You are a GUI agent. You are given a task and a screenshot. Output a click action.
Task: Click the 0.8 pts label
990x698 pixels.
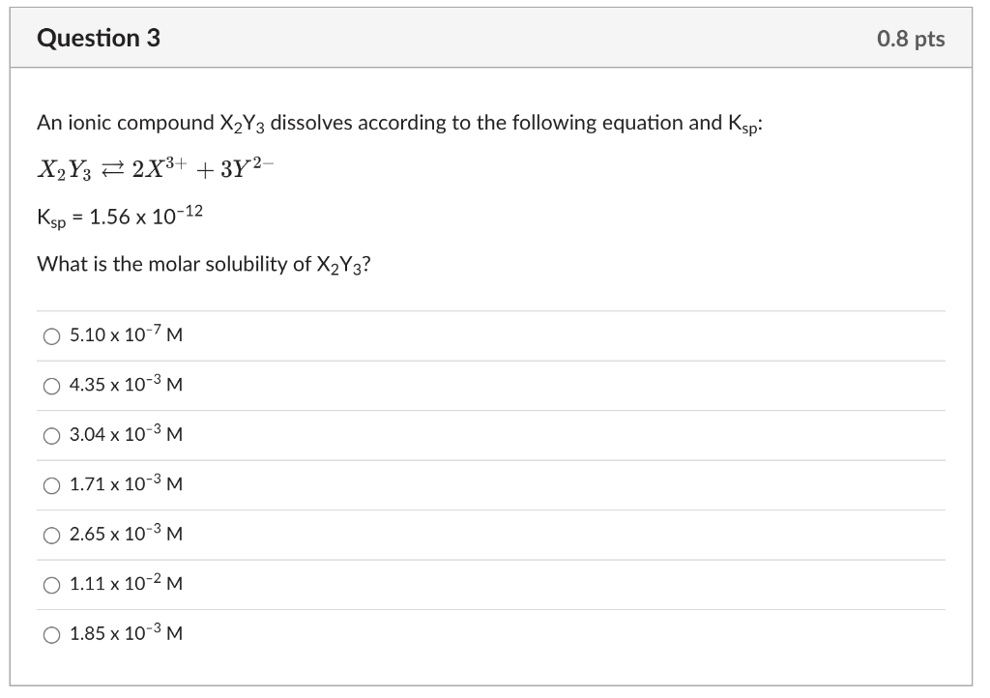click(x=910, y=39)
